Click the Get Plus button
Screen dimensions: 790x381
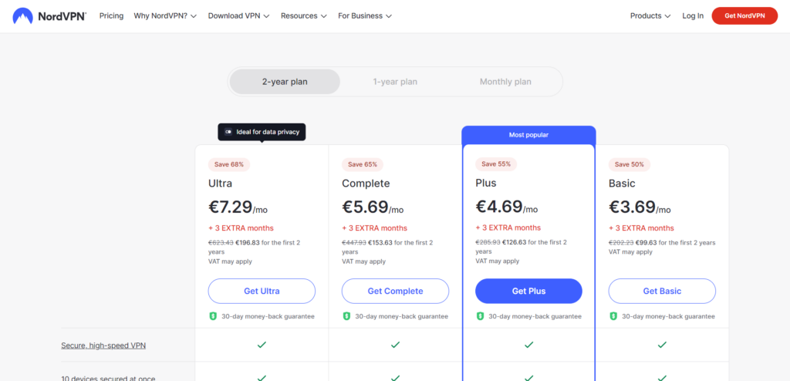(528, 291)
